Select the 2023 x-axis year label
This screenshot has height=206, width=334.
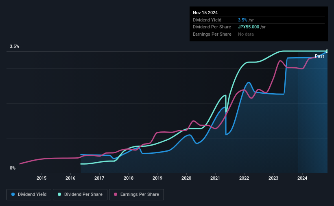pyautogui.click(x=273, y=178)
